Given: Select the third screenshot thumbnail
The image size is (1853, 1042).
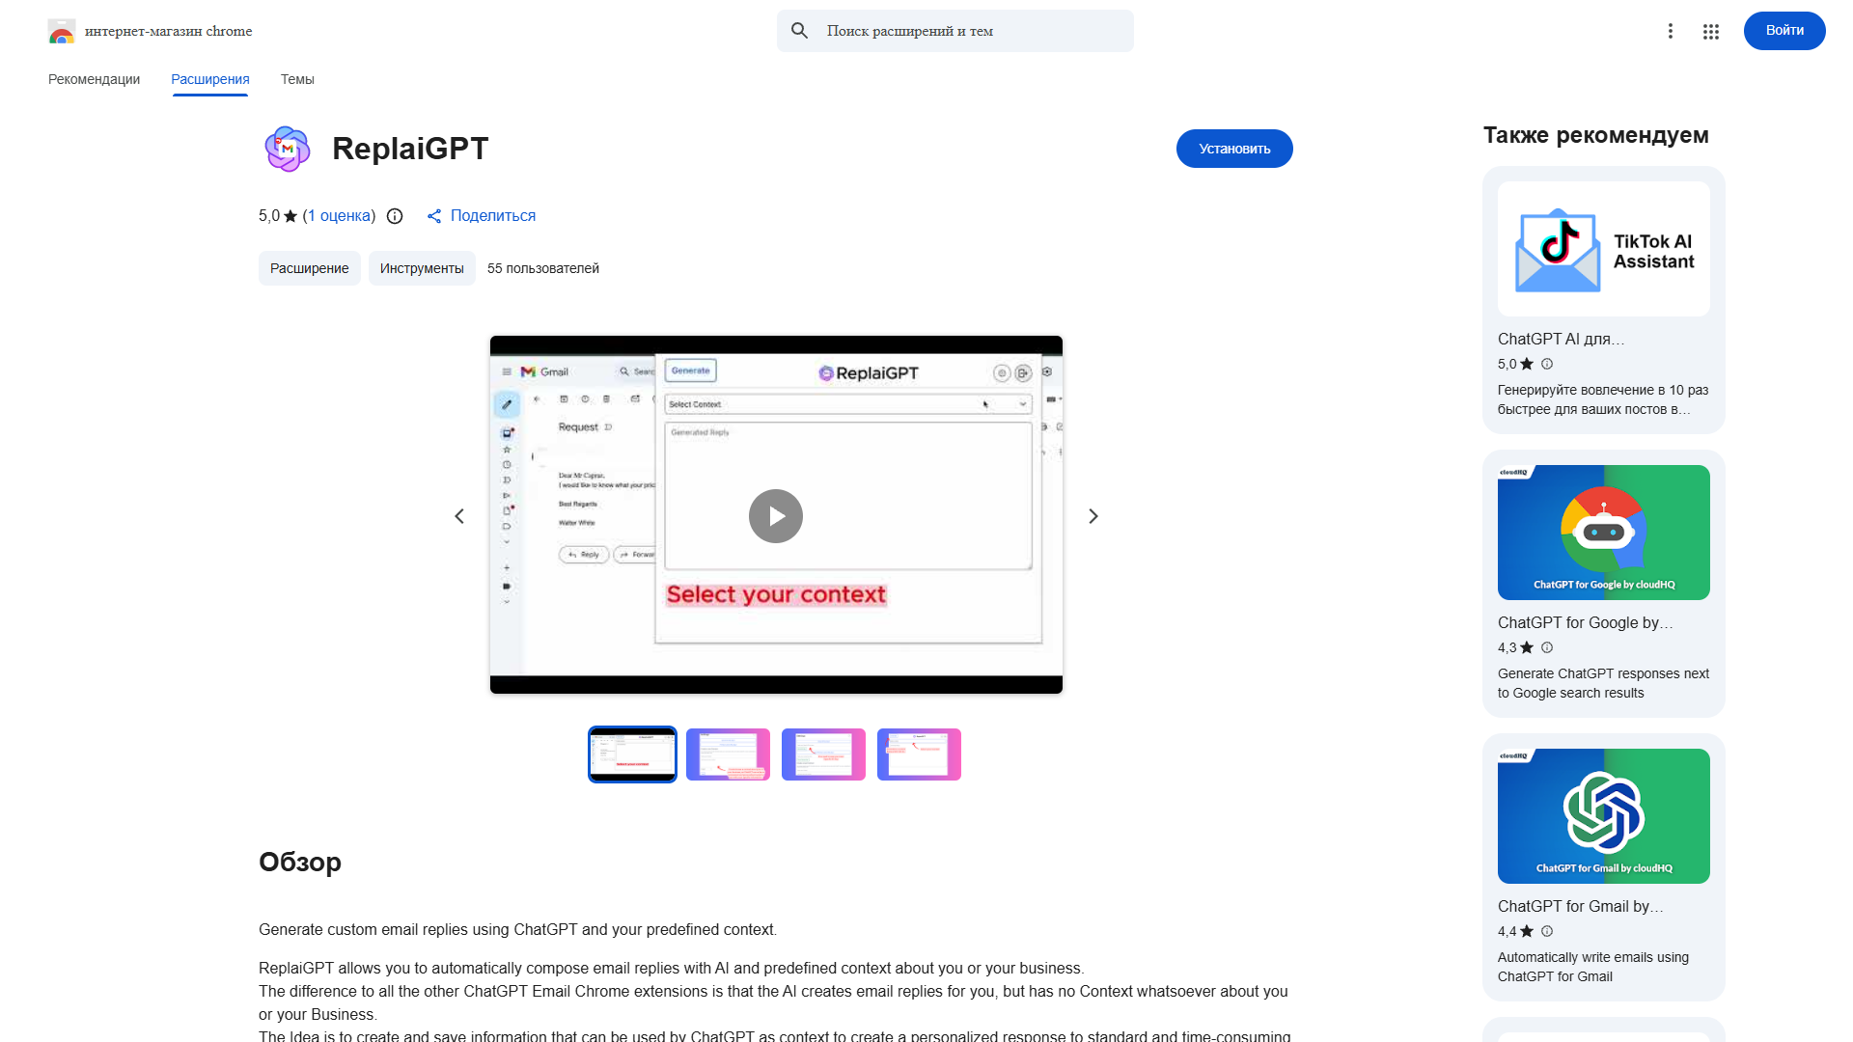Looking at the screenshot, I should pos(823,754).
